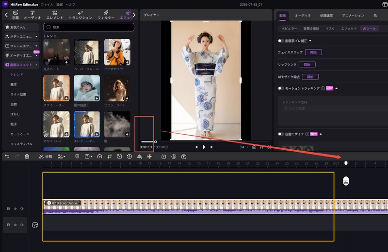The image size is (388, 252).
Task: Click the scissors playhead marker on timeline
Action: point(346,181)
